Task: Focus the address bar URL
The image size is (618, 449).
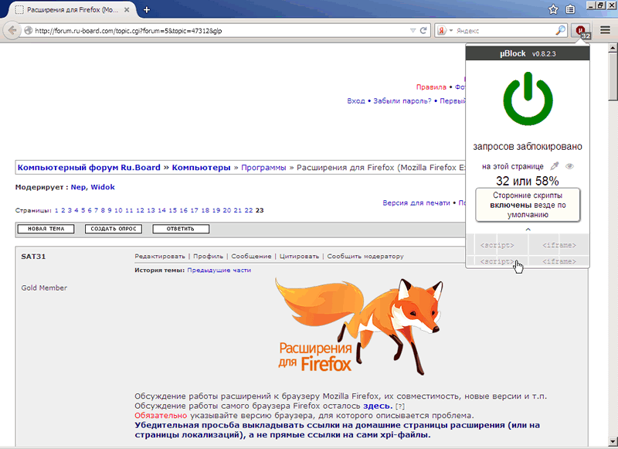Action: pyautogui.click(x=221, y=30)
